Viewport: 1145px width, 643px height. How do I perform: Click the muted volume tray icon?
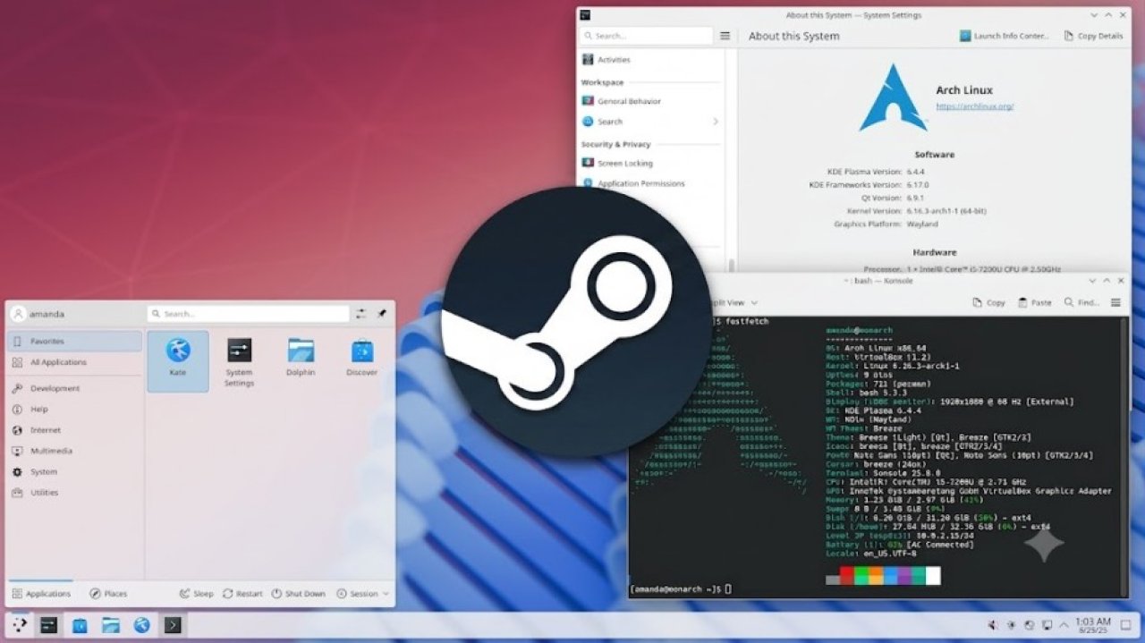point(993,625)
